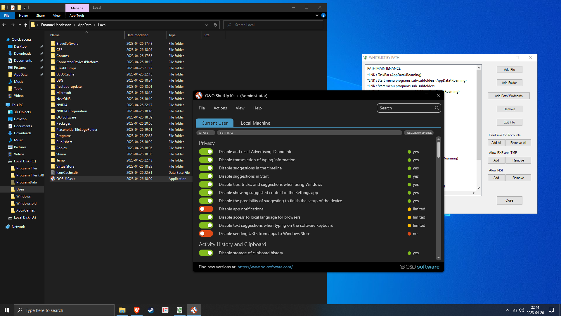Open the OOSU10.exe application file

(x=66, y=179)
